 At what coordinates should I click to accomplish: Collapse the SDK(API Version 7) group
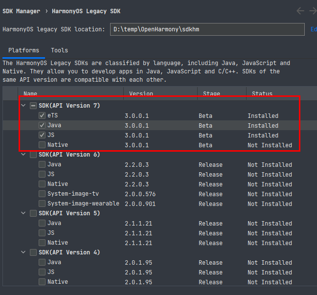(x=23, y=105)
